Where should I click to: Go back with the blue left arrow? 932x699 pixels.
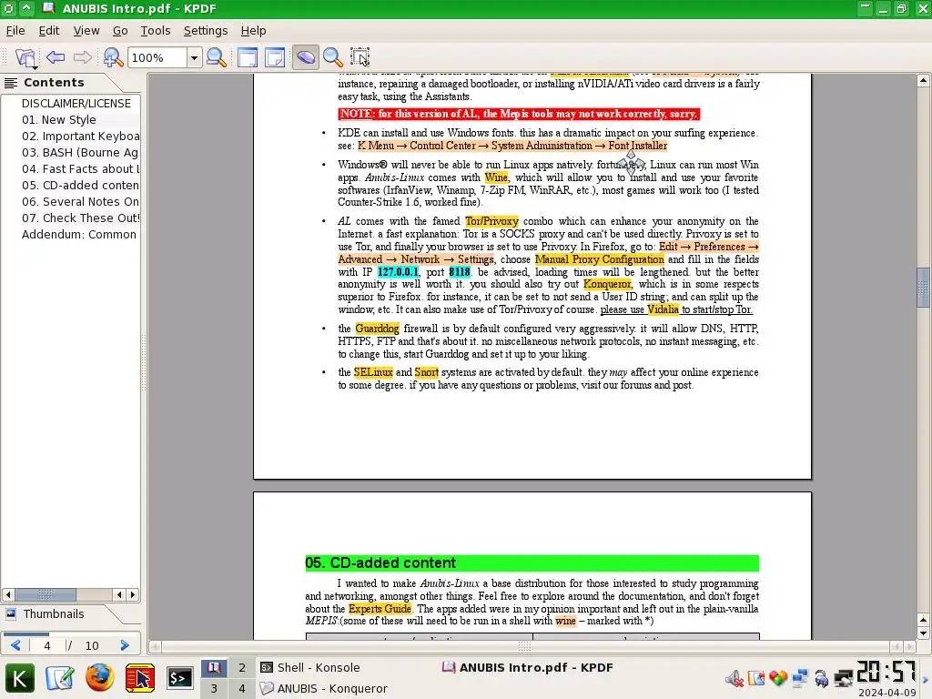56,57
